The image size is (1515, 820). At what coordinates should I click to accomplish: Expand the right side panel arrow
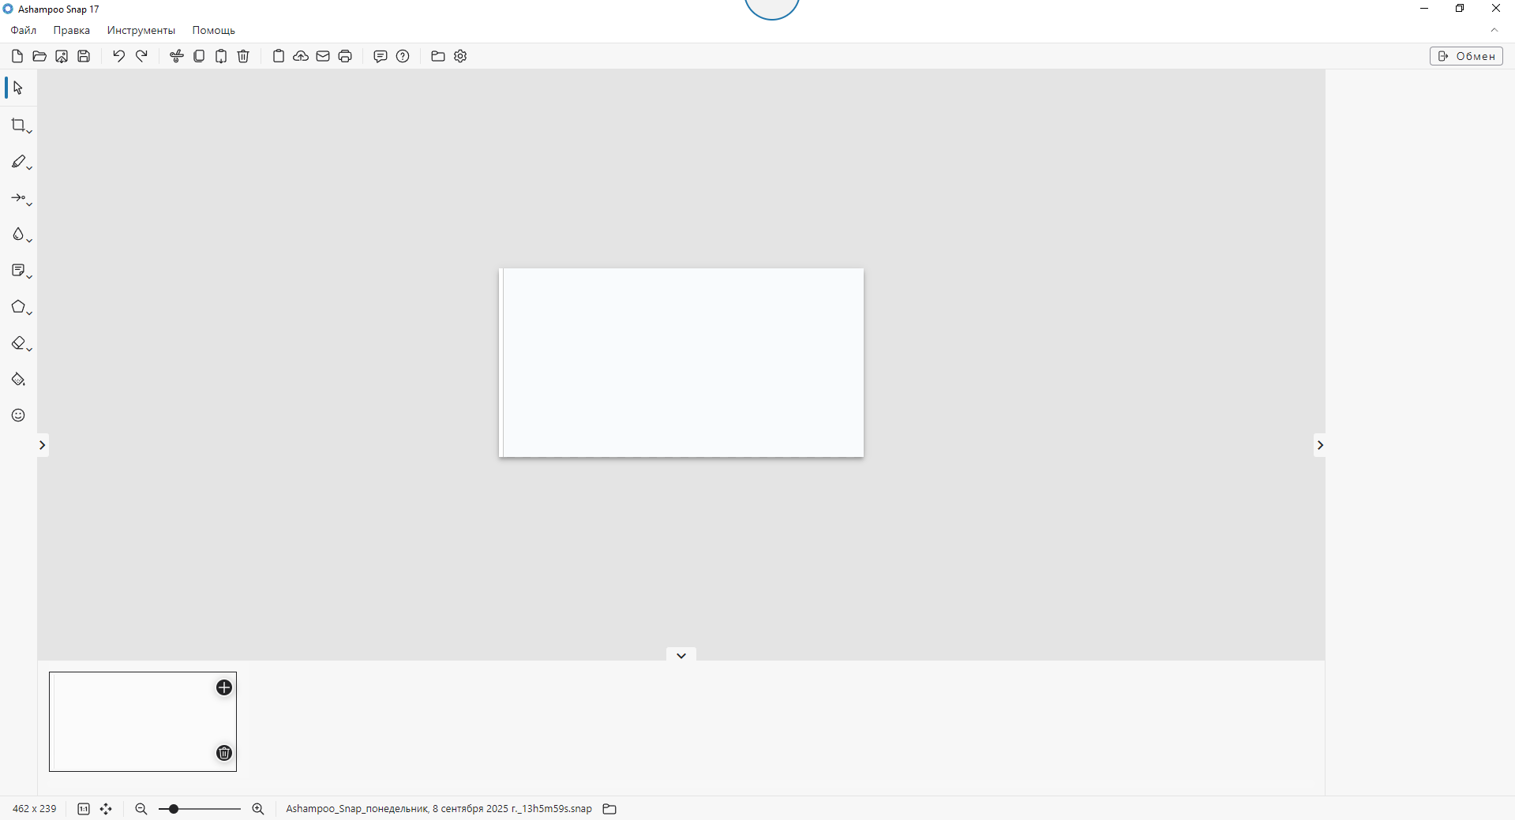coord(1319,445)
